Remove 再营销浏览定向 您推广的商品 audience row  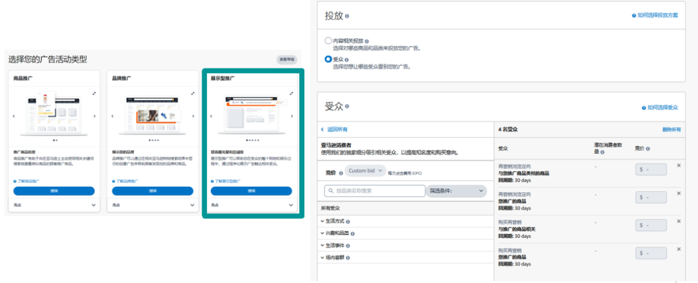(679, 193)
